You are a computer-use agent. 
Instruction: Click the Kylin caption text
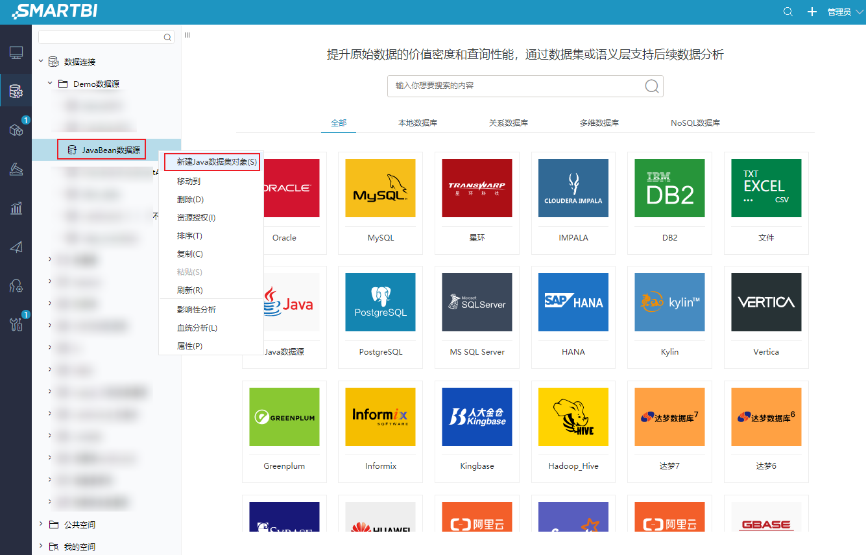[669, 352]
